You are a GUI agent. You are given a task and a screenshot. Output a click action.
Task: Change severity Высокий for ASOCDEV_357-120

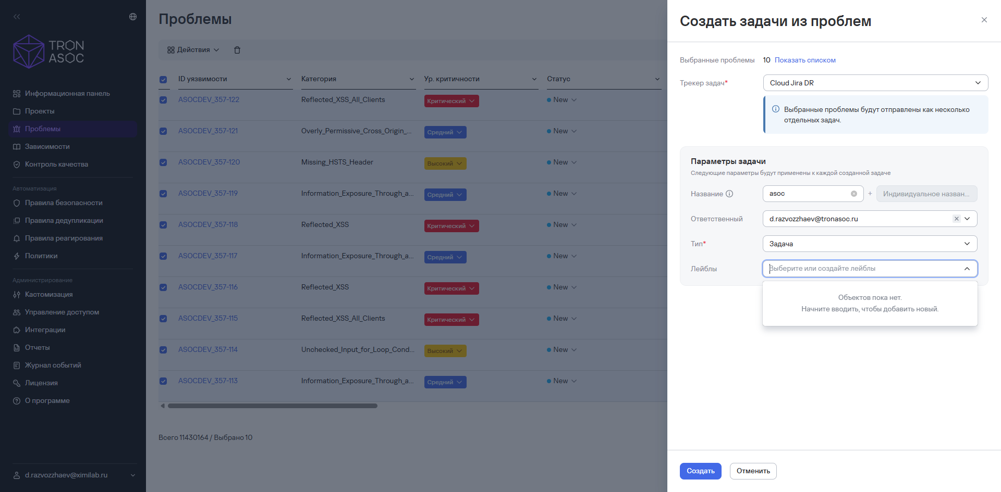(x=445, y=163)
